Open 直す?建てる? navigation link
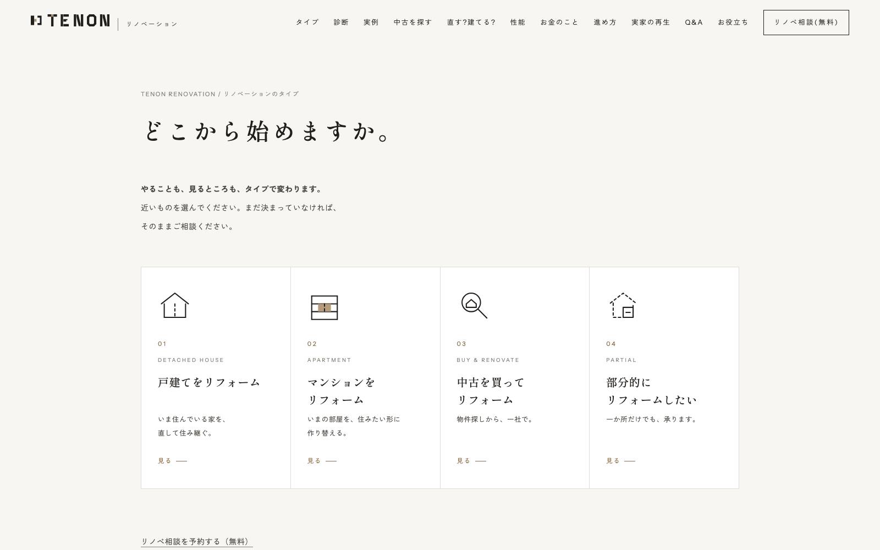Viewport: 880px width, 550px height. pos(471,23)
